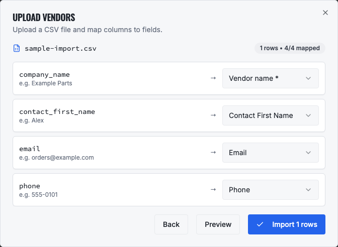
Task: Open the Vendor name * mapping dropdown
Action: pos(271,78)
